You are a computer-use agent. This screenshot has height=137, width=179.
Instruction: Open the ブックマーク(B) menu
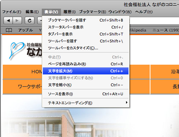click(93, 12)
